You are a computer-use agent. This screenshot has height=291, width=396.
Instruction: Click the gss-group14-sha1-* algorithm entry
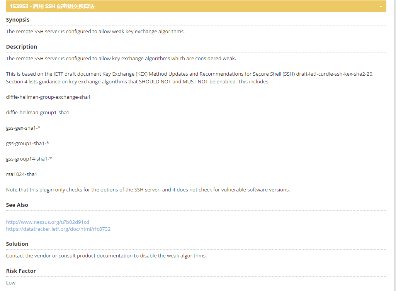click(29, 159)
